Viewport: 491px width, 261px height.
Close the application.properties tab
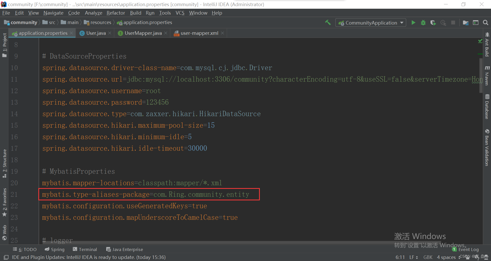coord(71,33)
